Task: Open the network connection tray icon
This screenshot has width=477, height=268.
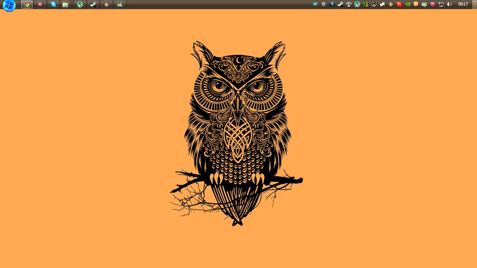Action: [x=441, y=5]
